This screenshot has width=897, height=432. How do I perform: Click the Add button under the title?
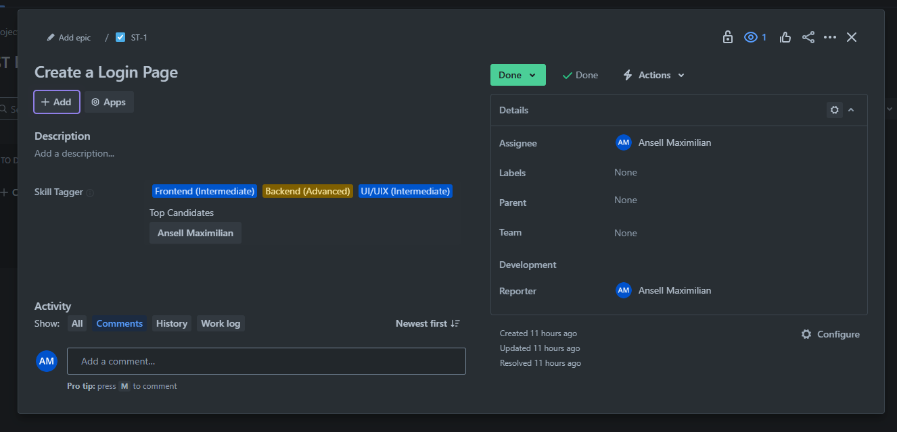pos(56,101)
